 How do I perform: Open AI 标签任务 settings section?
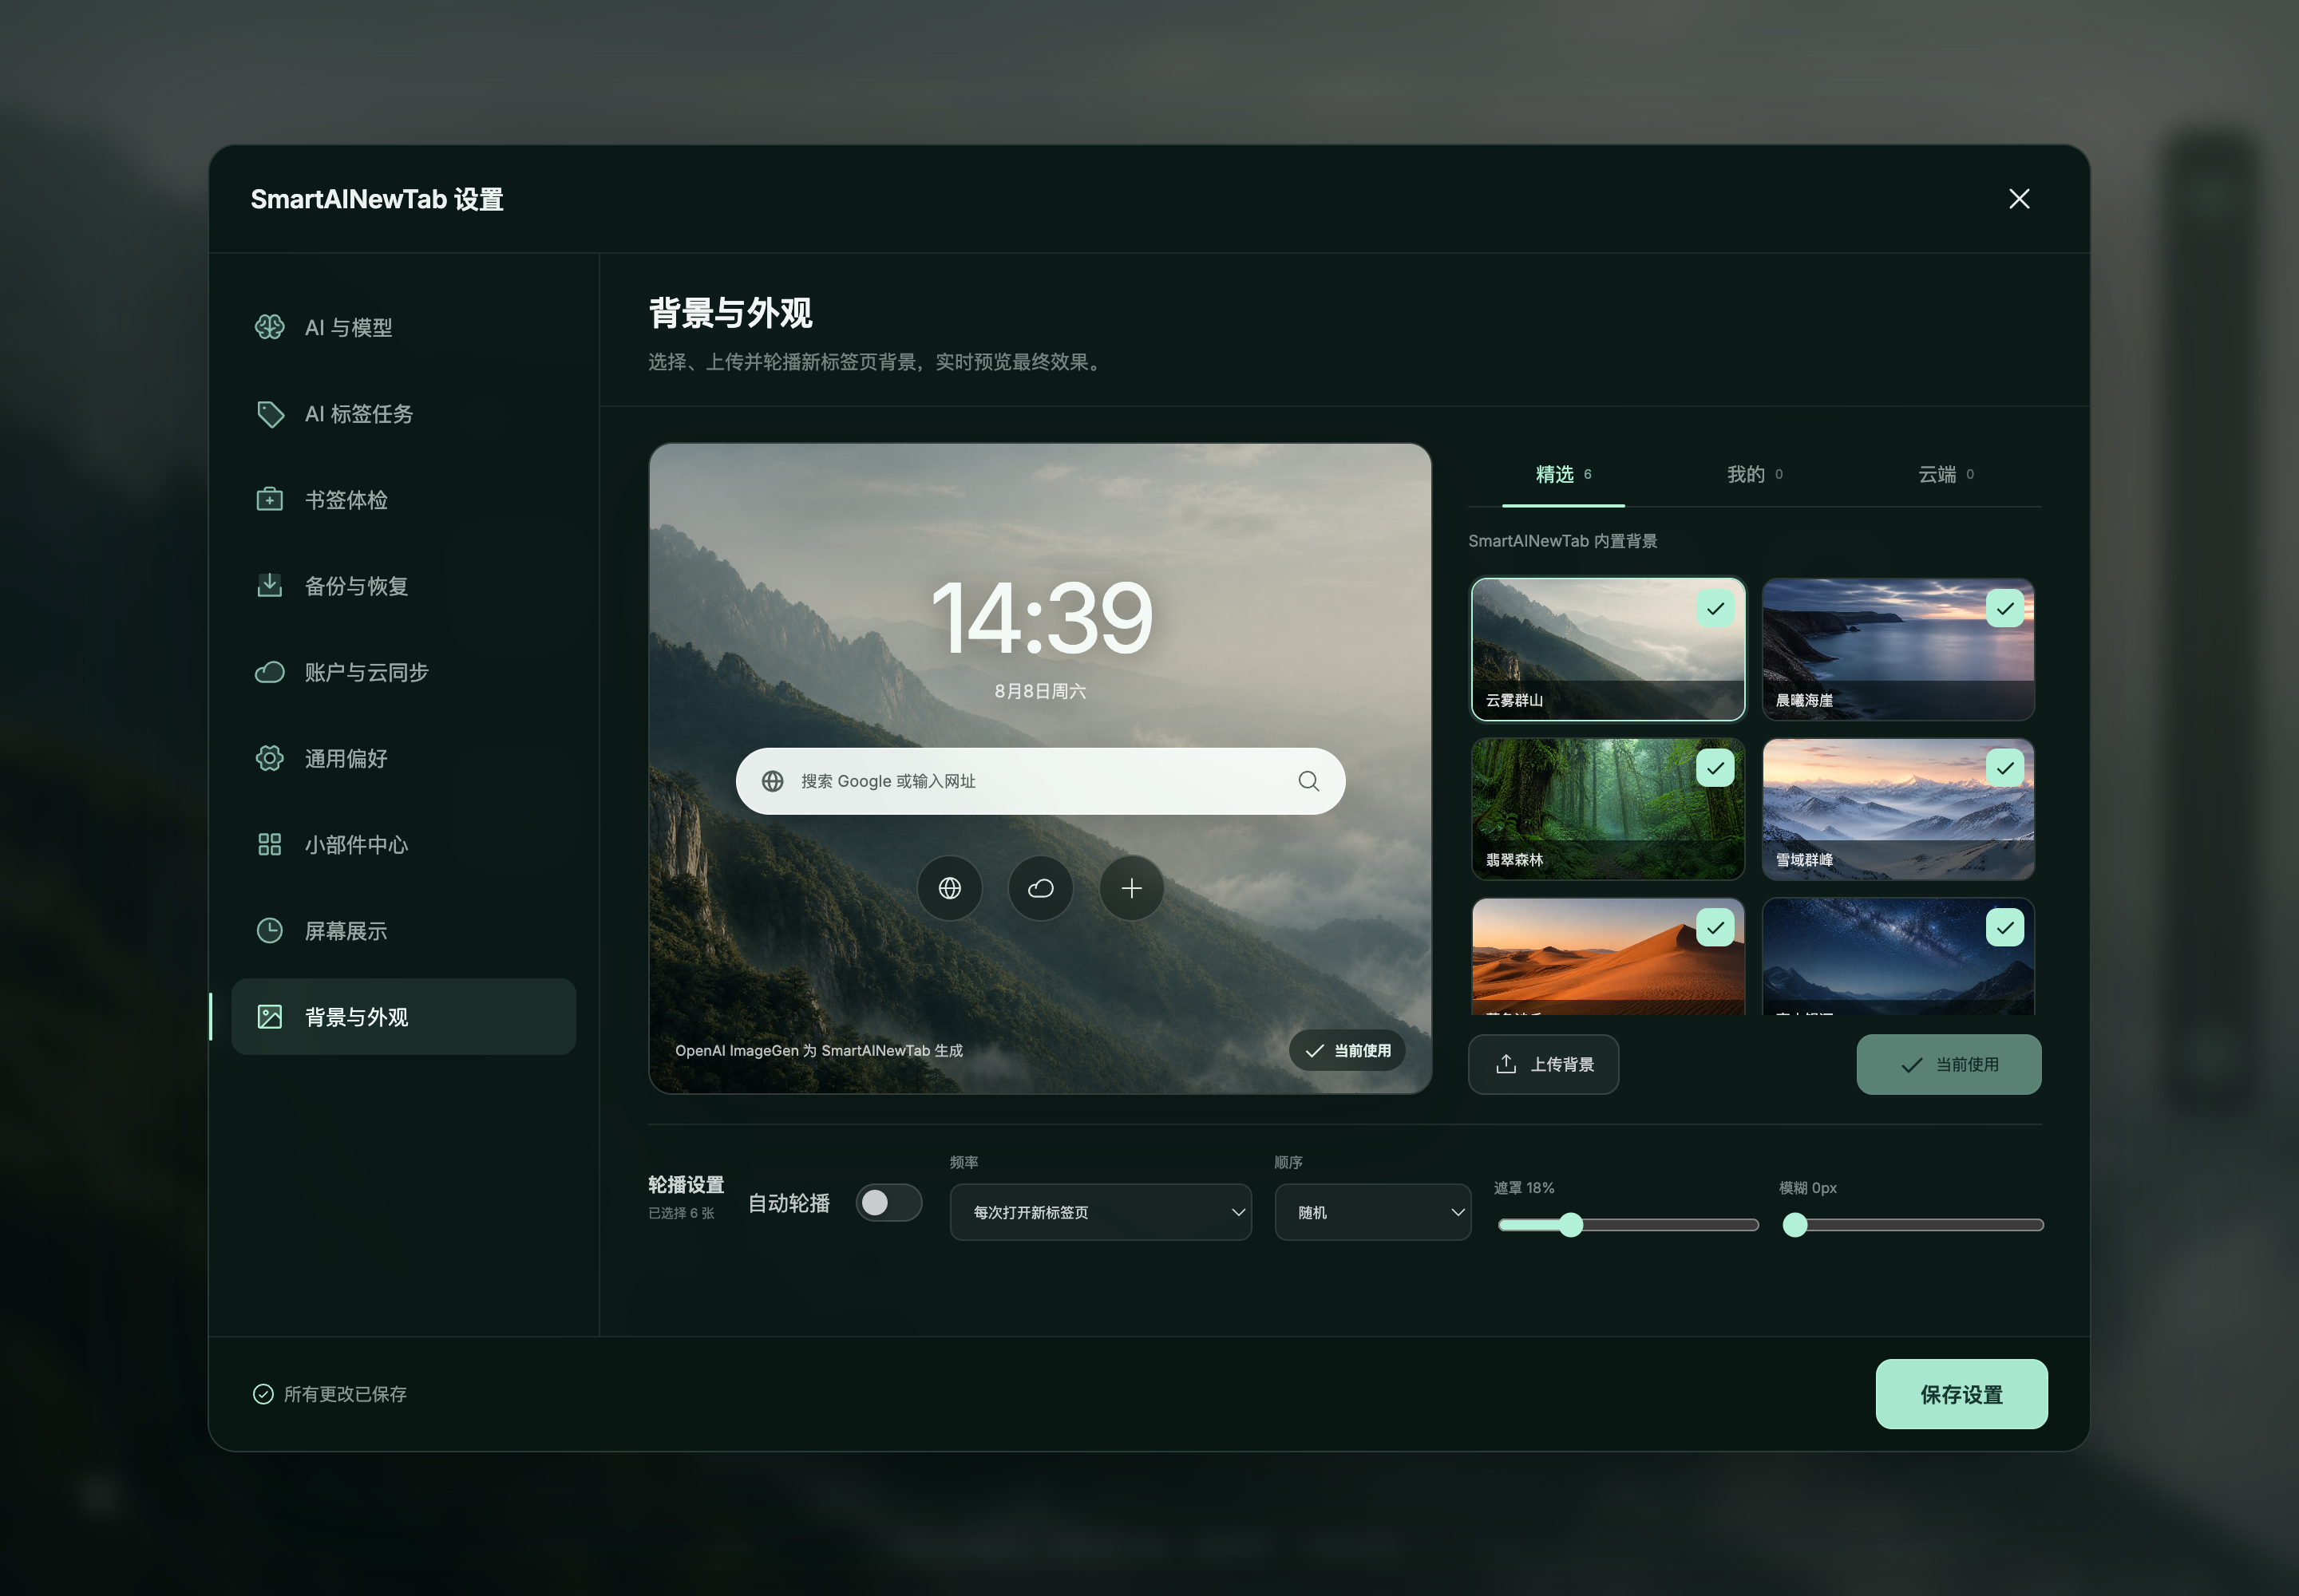403,414
